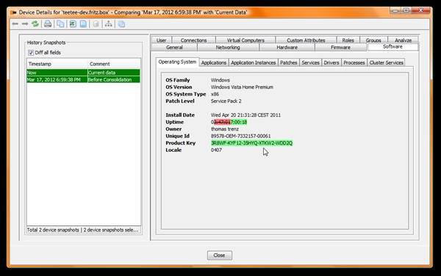Select the 'Mar 17, 2012 6:59:38 PM' snapshot
The width and height of the screenshot is (441, 276).
click(84, 80)
